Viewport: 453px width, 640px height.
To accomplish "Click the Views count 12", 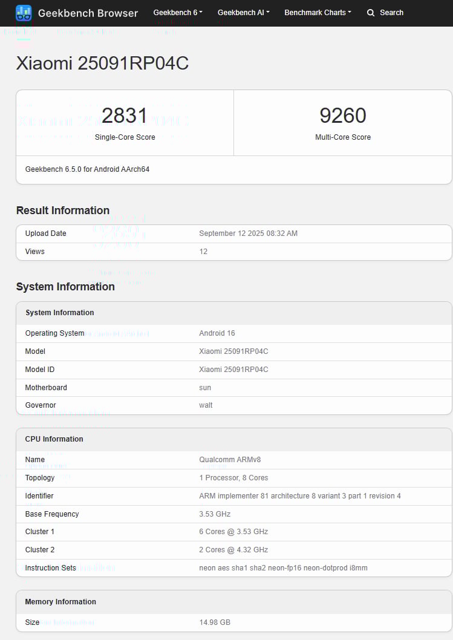I will [x=203, y=252].
